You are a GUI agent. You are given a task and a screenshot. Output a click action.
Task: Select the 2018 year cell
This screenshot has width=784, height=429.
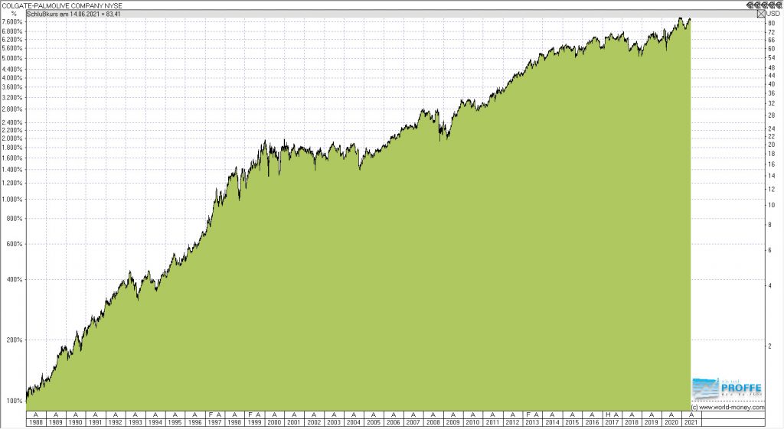(632, 422)
